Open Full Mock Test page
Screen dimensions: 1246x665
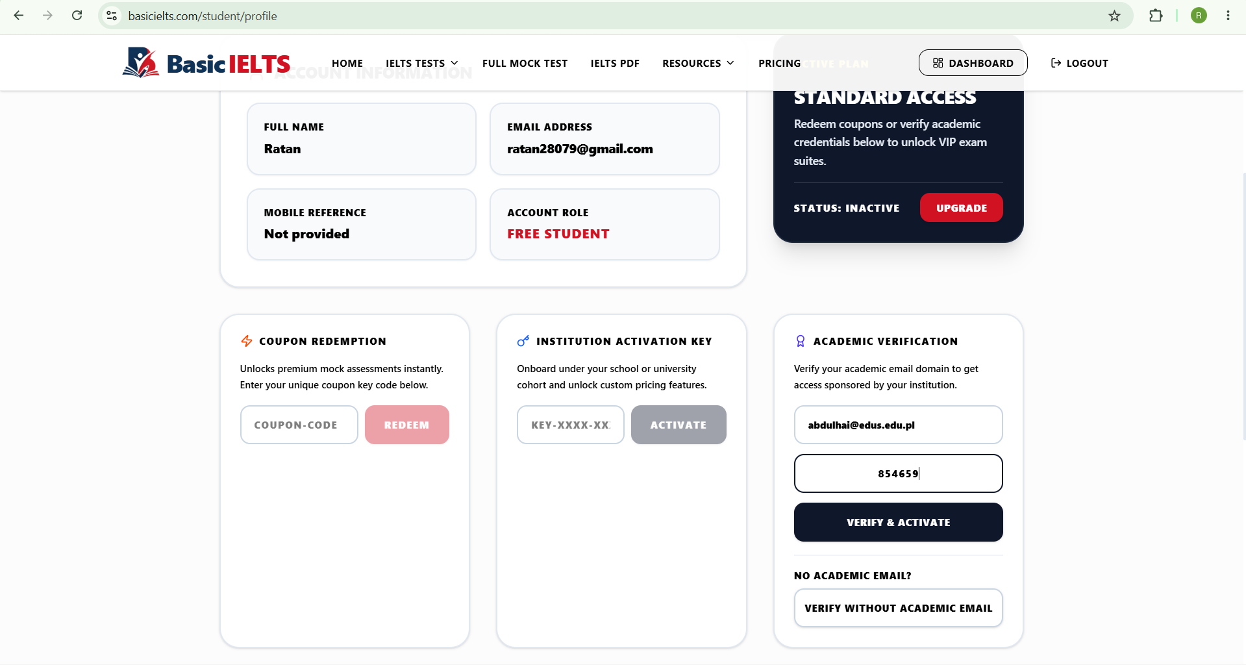point(525,63)
